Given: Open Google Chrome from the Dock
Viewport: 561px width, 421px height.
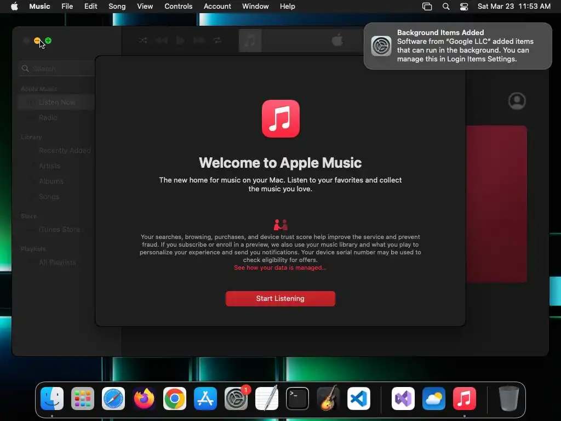Looking at the screenshot, I should 175,399.
